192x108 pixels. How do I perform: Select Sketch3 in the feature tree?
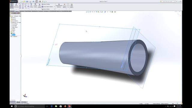[14, 36]
